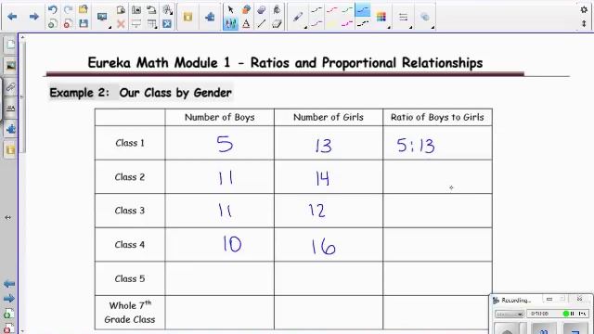
Task: Open the Page Sorter side tab
Action: click(x=10, y=45)
